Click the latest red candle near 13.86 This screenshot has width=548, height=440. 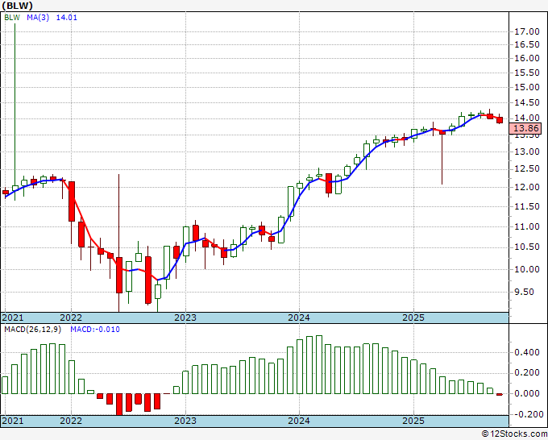pyautogui.click(x=500, y=120)
